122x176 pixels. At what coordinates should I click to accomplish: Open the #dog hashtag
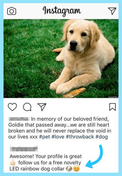pyautogui.click(x=102, y=137)
